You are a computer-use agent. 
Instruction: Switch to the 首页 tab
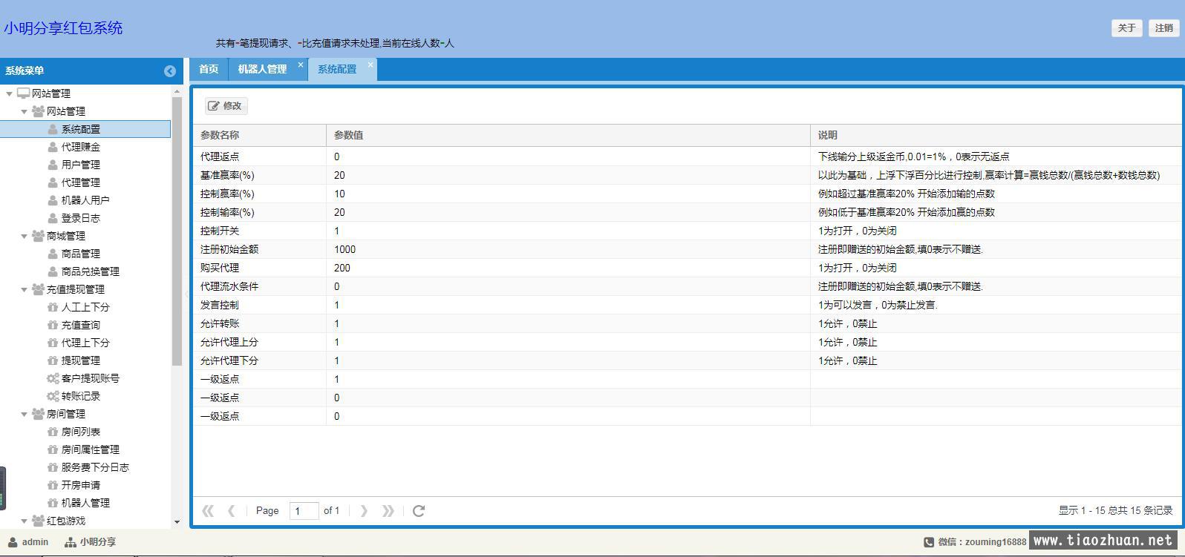pos(209,69)
